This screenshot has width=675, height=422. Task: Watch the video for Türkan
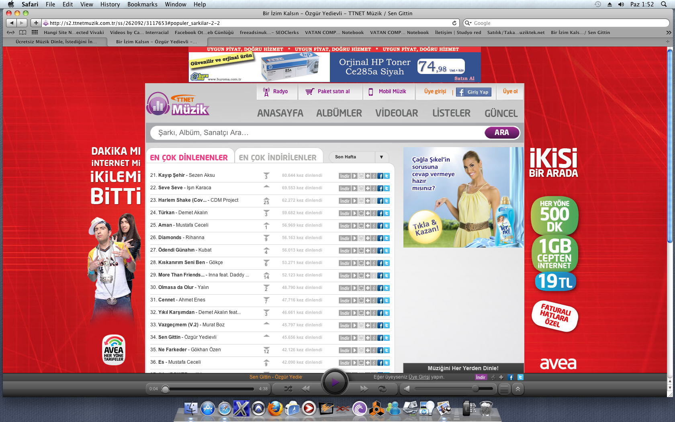361,213
